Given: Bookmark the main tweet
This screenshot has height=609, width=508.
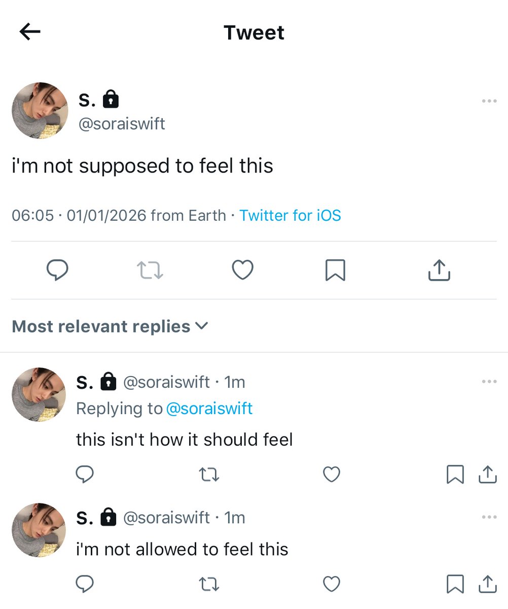Looking at the screenshot, I should [x=335, y=270].
